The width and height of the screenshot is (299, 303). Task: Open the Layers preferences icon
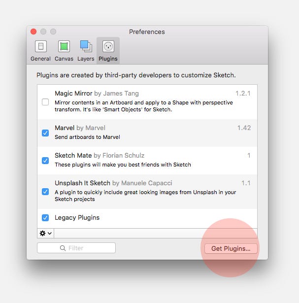click(x=86, y=46)
